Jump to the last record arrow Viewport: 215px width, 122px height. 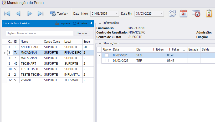tap(40, 14)
